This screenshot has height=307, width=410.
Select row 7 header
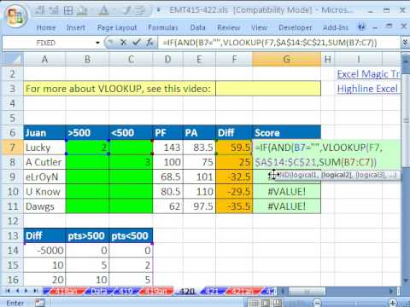(13, 148)
